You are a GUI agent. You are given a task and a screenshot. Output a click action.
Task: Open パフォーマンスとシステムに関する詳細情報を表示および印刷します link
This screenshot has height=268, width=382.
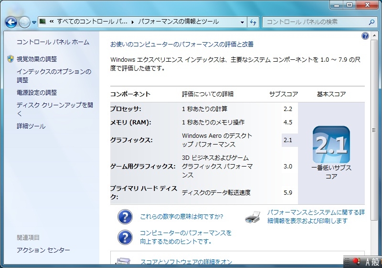coord(316,216)
